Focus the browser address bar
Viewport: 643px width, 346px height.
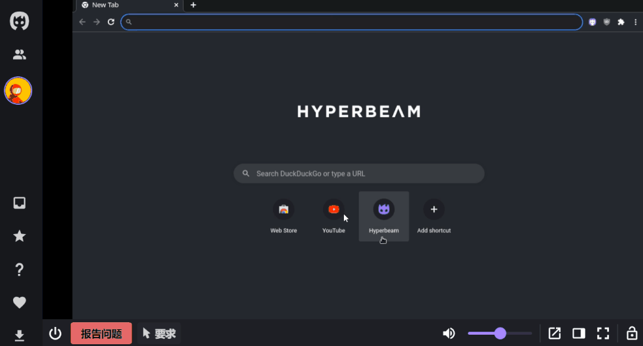click(x=352, y=21)
